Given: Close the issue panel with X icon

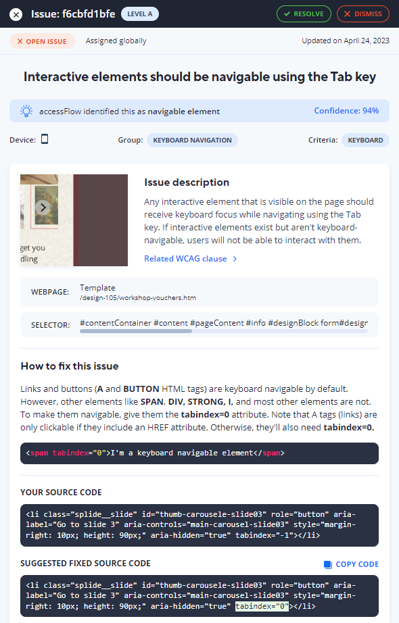Looking at the screenshot, I should [16, 15].
